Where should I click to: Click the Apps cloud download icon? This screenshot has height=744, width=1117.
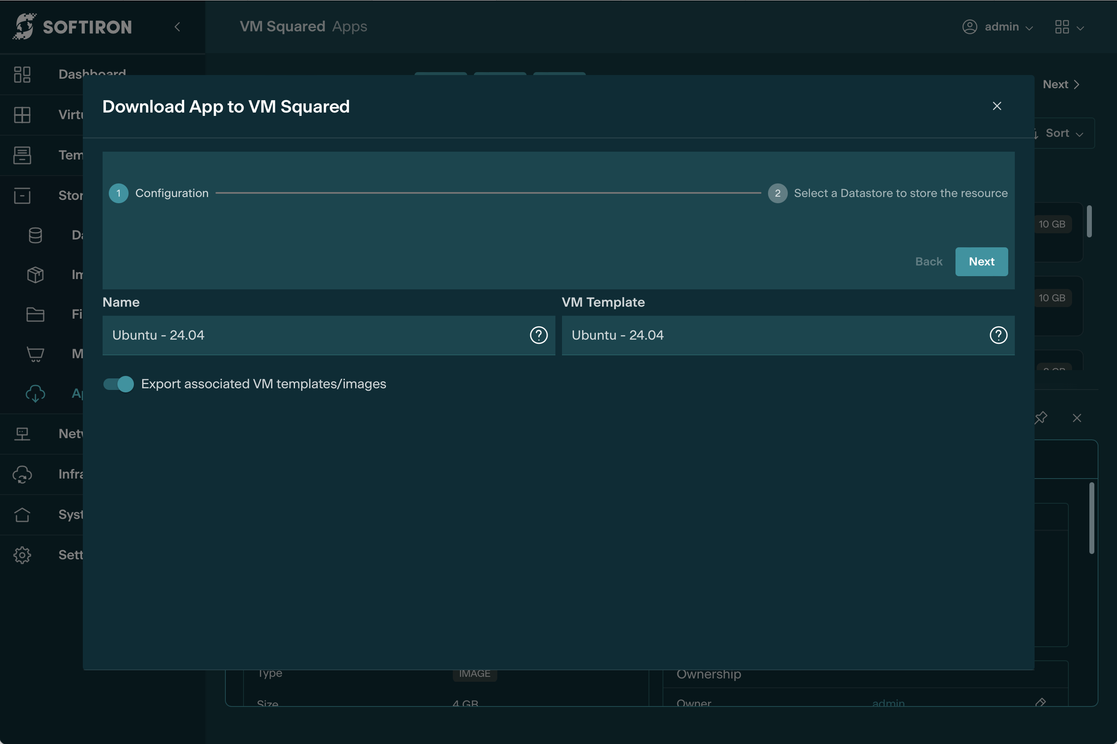[x=35, y=393]
